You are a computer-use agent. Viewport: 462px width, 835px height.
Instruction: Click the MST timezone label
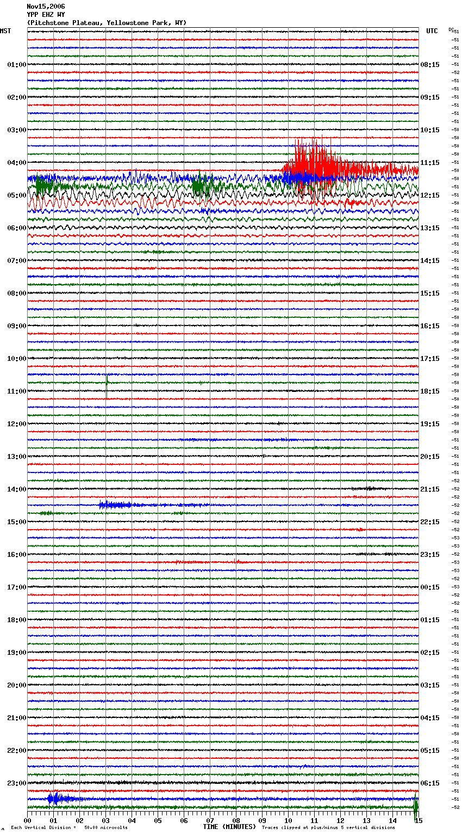click(5, 31)
